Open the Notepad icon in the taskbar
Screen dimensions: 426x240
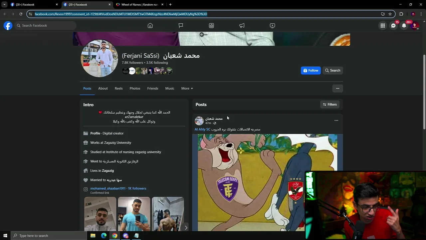[136, 236]
